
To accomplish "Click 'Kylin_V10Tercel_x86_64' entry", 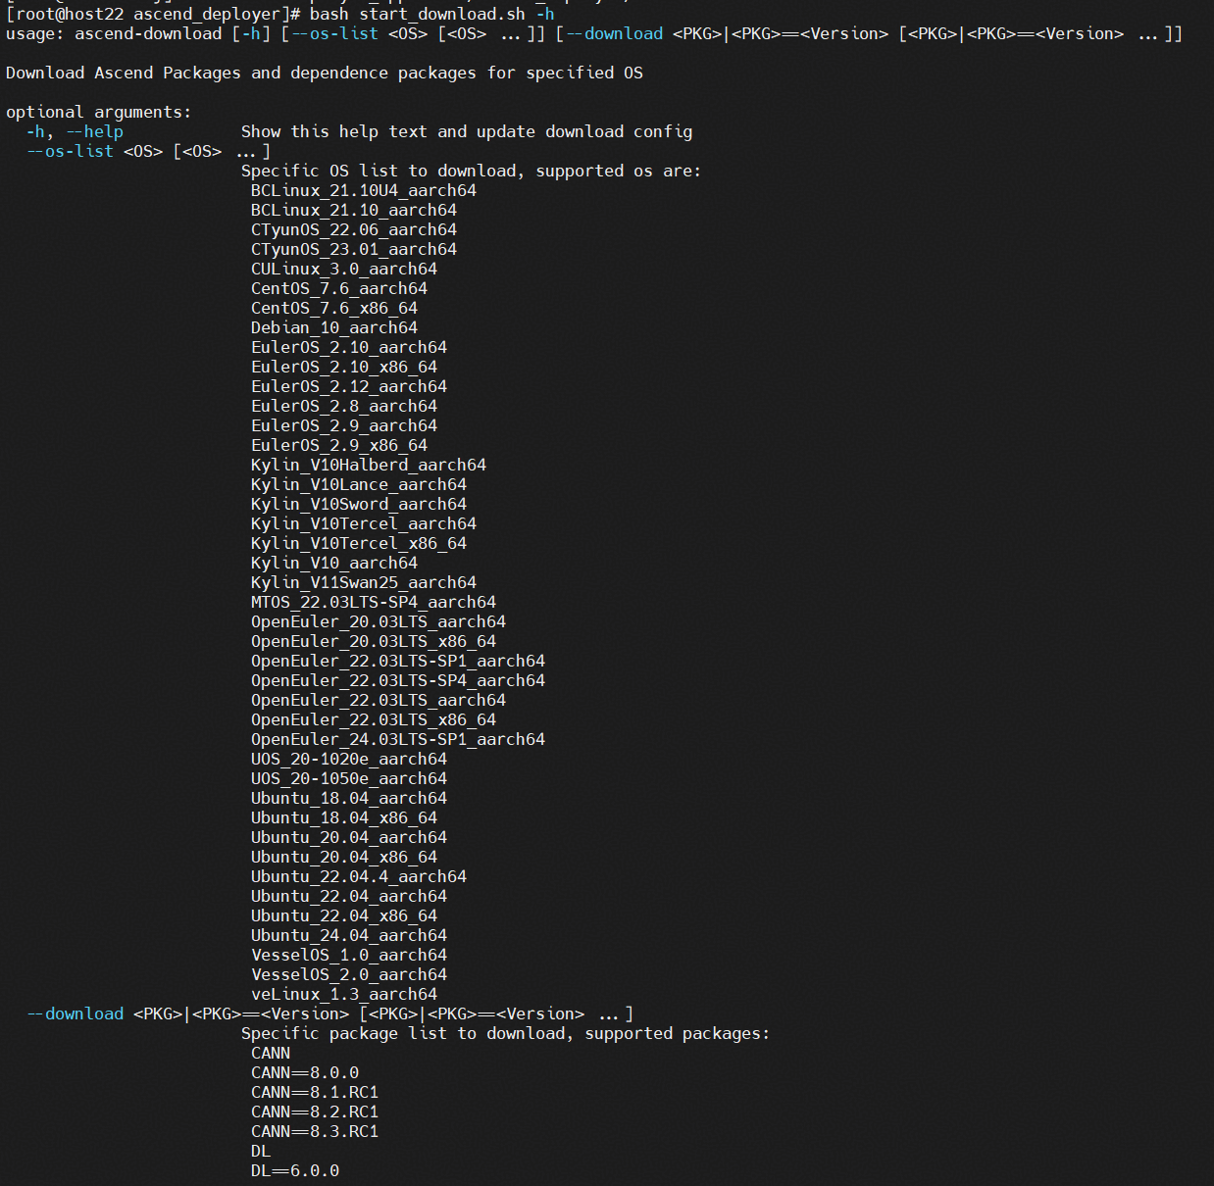I will point(359,543).
